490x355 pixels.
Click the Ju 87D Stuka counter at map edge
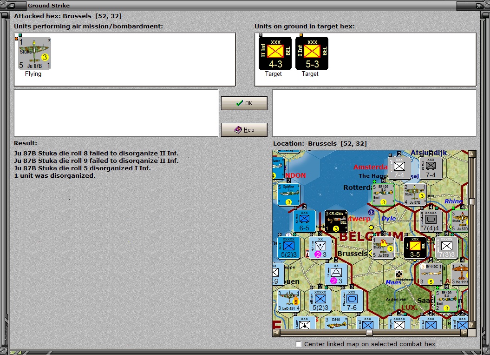pyautogui.click(x=460, y=221)
